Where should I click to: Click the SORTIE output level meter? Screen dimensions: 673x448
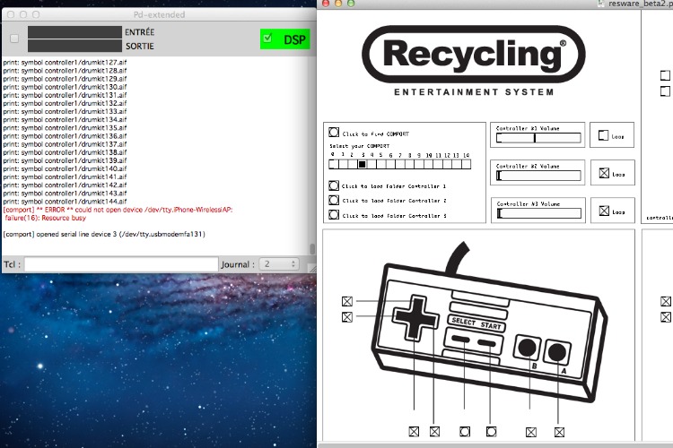click(x=74, y=46)
